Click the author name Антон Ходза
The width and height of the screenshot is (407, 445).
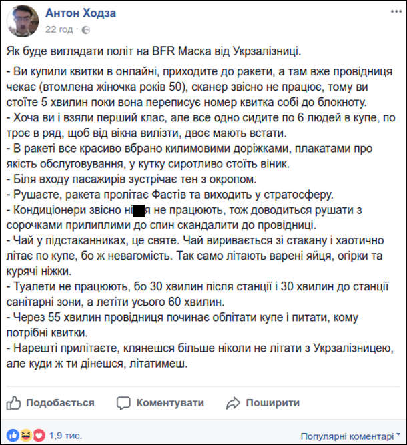coord(81,13)
